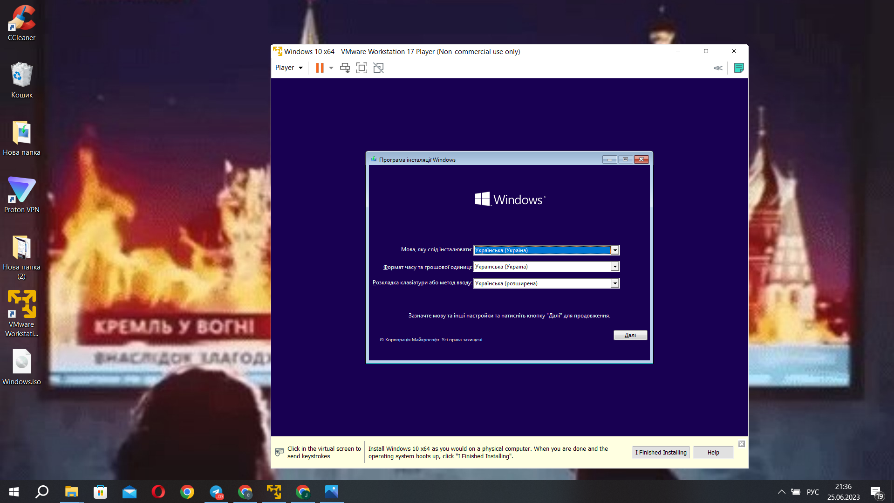Image resolution: width=894 pixels, height=503 pixels.
Task: Show hidden system tray icons
Action: pyautogui.click(x=782, y=492)
